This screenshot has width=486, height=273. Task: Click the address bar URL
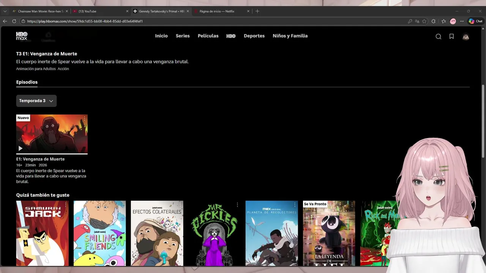click(x=85, y=21)
